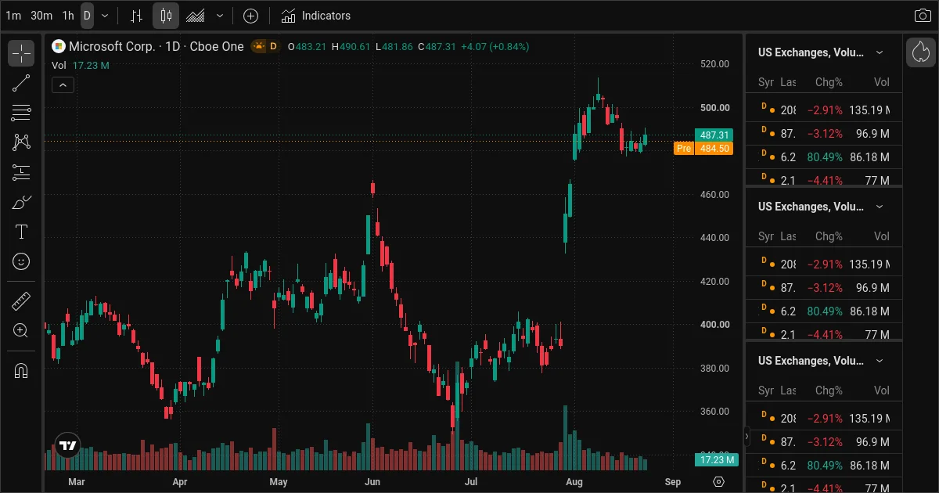This screenshot has width=939, height=493.
Task: Sort topmost widget by Vol column
Action: tap(882, 82)
